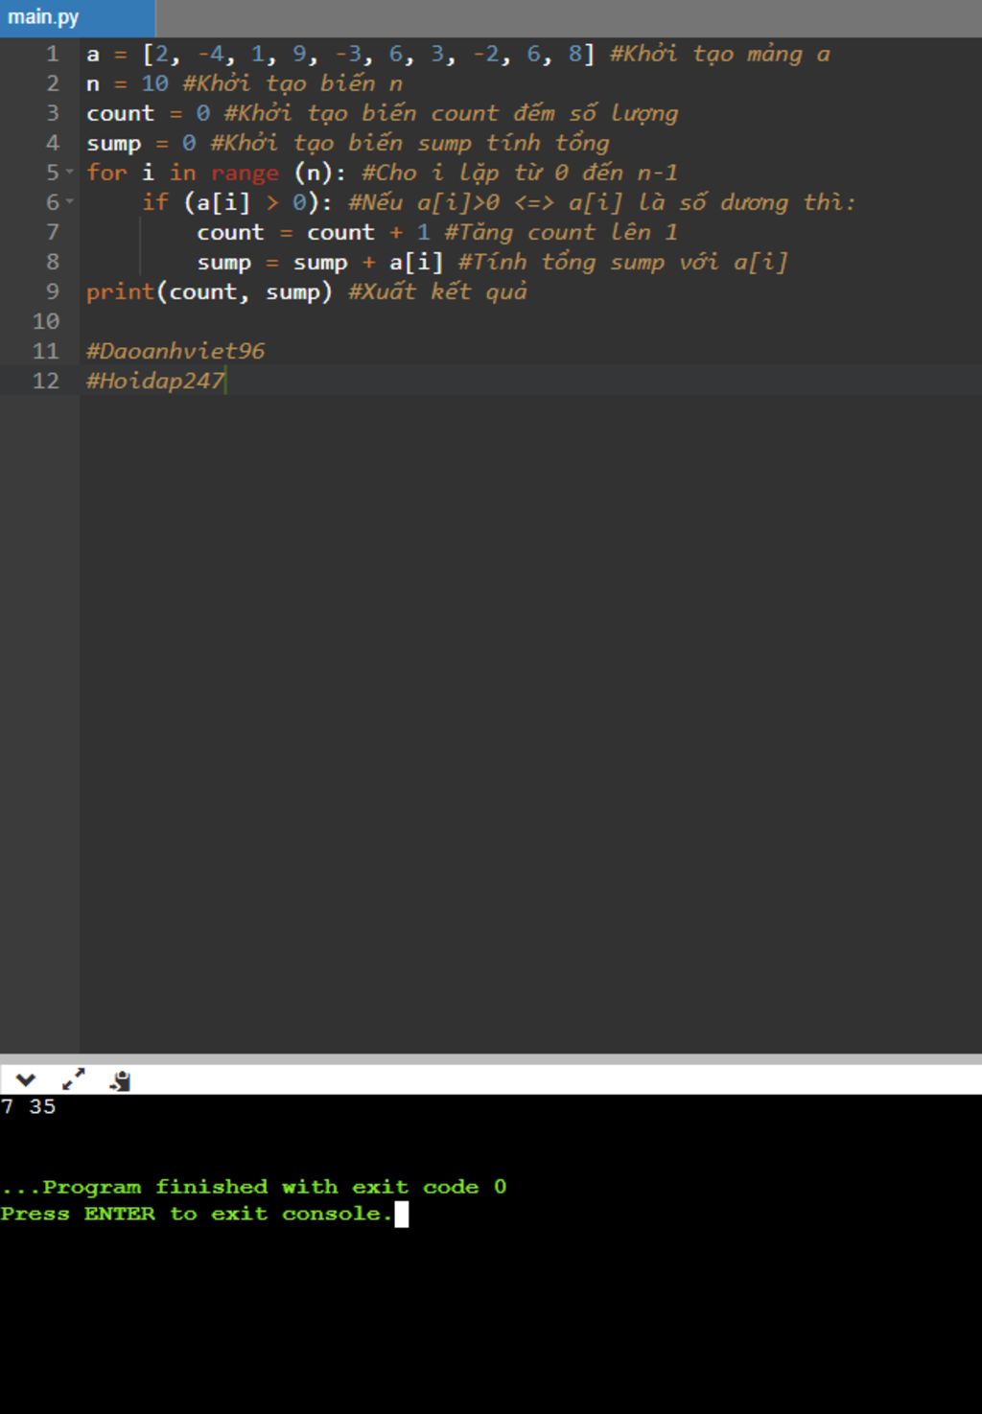
Task: Expand console to fullscreen with arrows icon
Action: (x=73, y=1080)
